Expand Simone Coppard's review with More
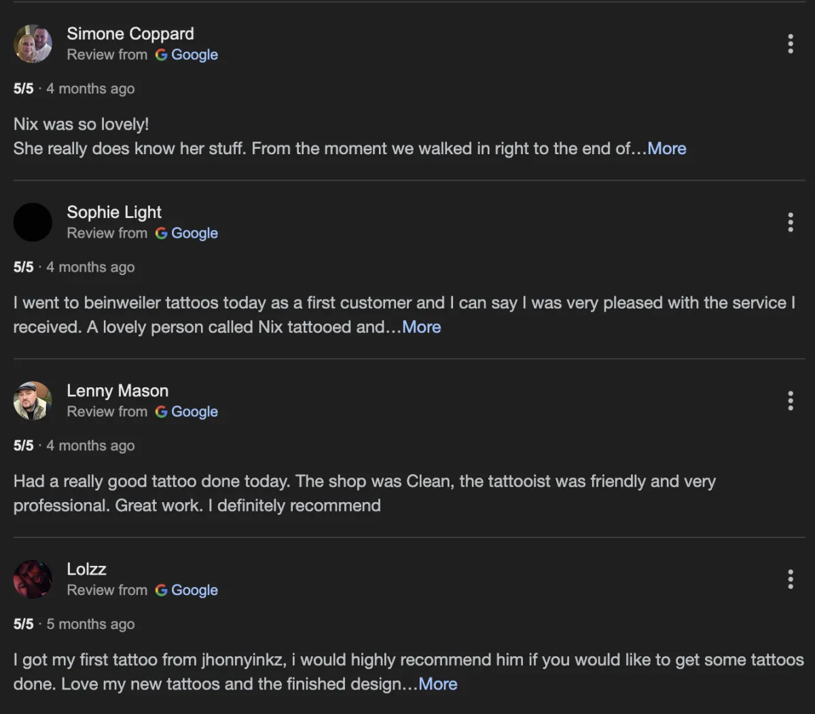 point(666,149)
